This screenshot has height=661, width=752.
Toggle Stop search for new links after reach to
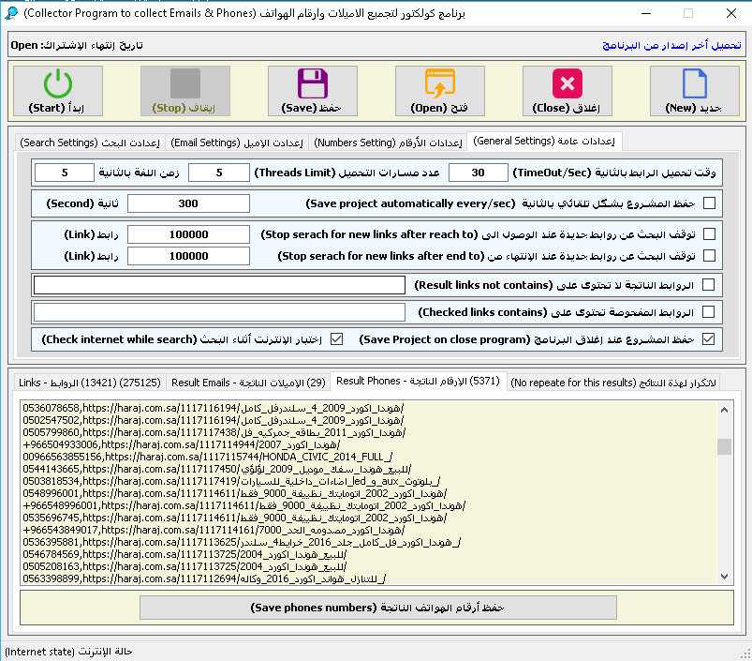click(709, 233)
